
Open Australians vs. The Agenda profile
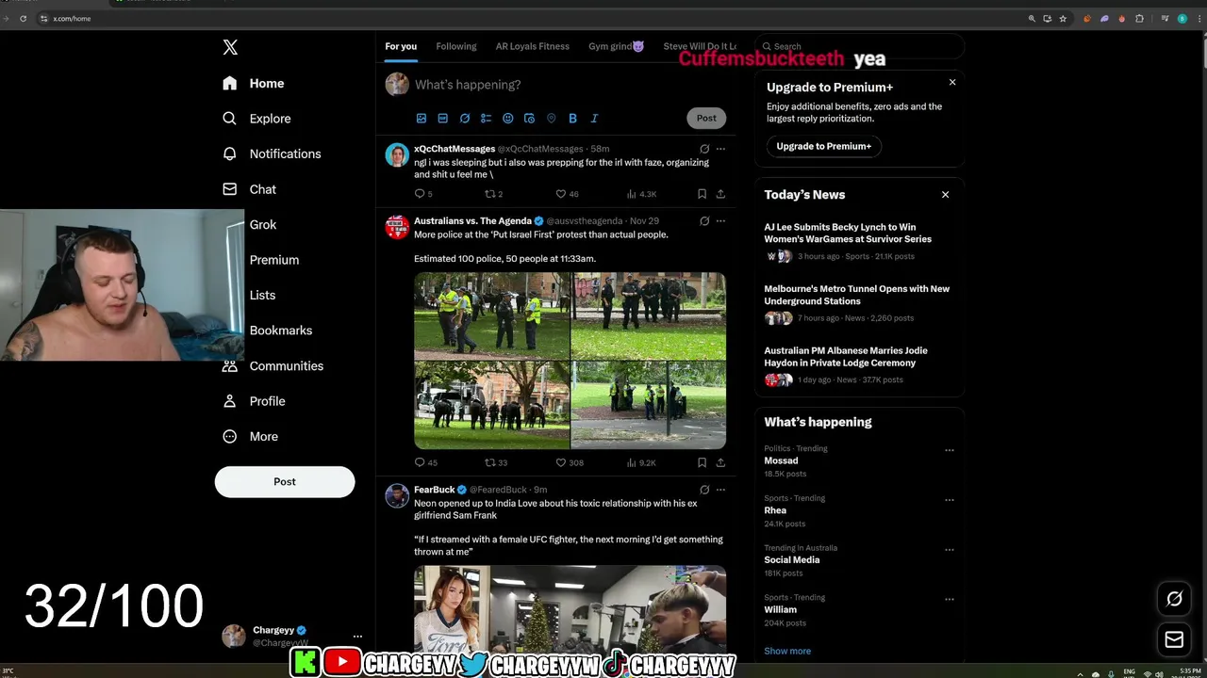tap(472, 221)
